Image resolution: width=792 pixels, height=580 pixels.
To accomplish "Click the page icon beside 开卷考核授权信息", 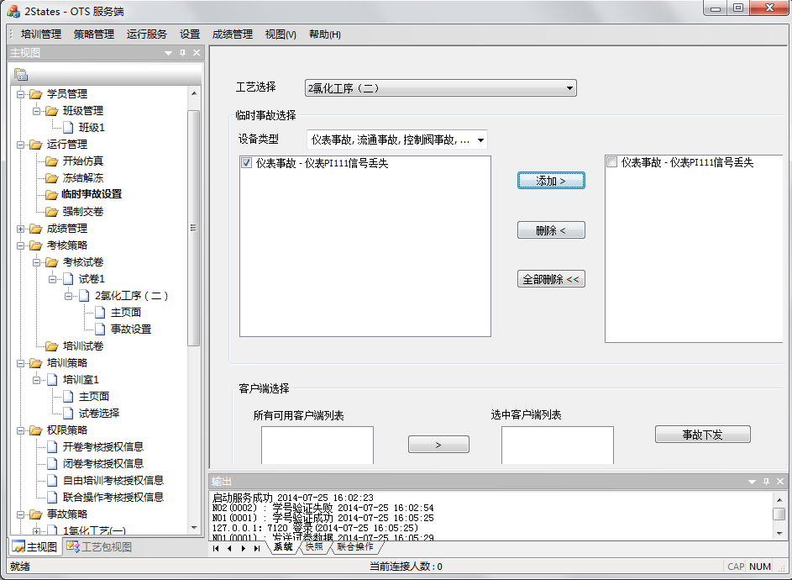I will 52,447.
